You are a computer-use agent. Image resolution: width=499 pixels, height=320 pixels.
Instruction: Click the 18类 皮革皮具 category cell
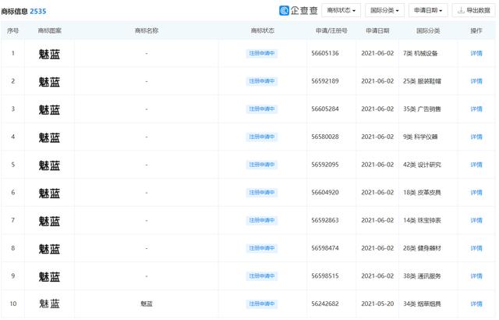(x=422, y=192)
